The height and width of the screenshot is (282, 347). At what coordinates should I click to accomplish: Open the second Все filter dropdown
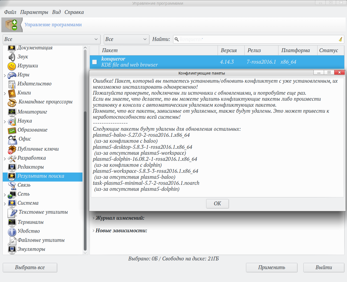(x=126, y=39)
